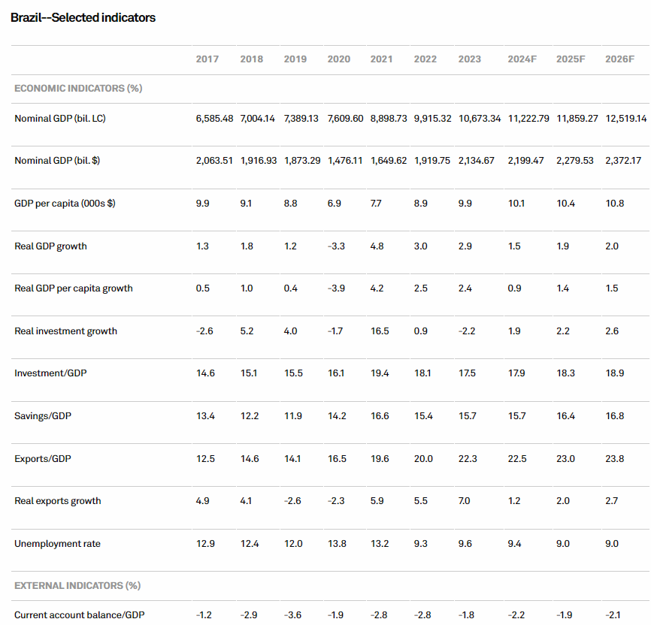Click the ECONOMIC INDICATORS (%) section heading
The height and width of the screenshot is (625, 651).
pyautogui.click(x=78, y=89)
